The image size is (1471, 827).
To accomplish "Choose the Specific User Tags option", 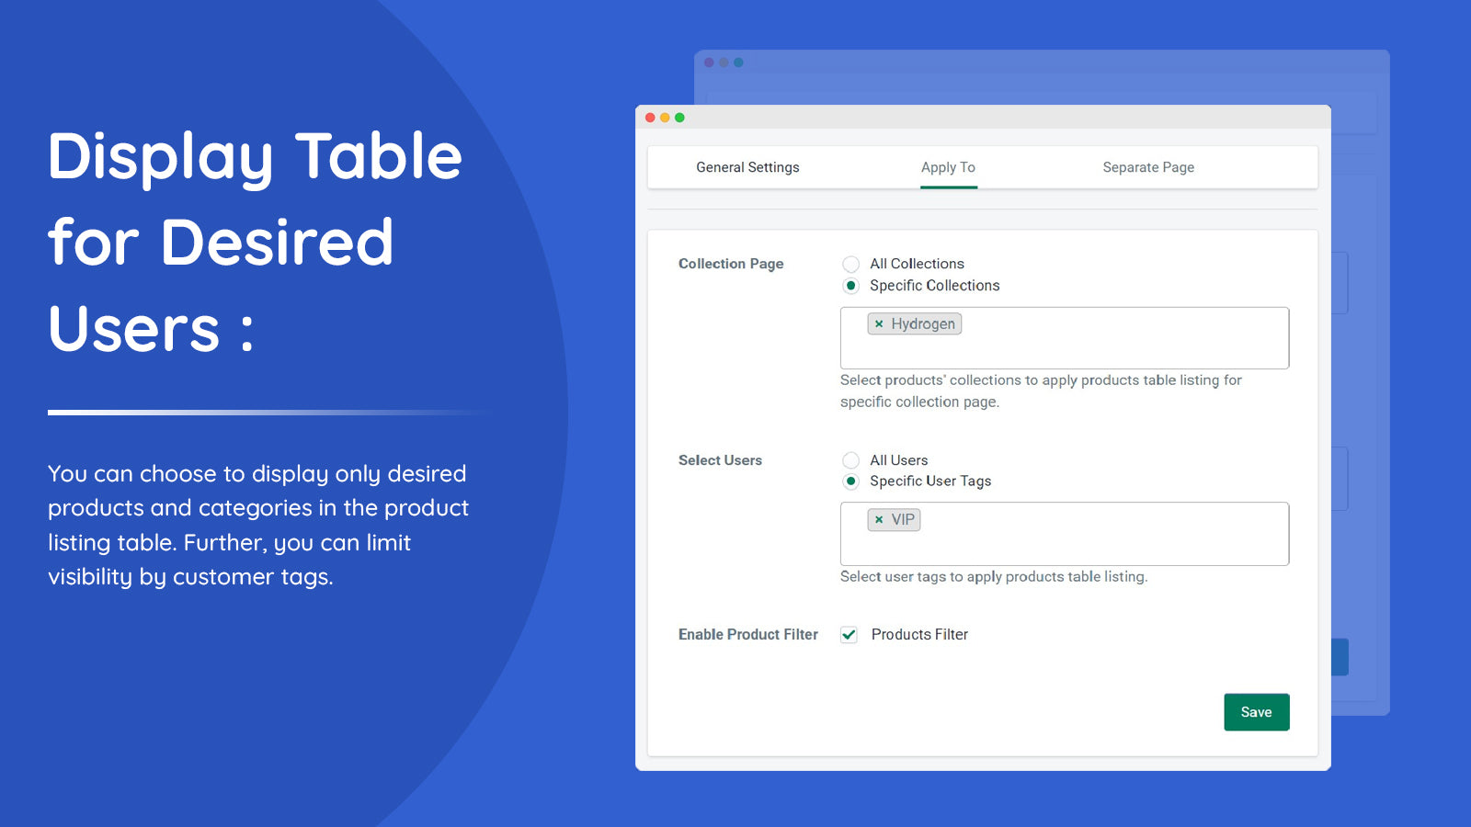I will 851,481.
